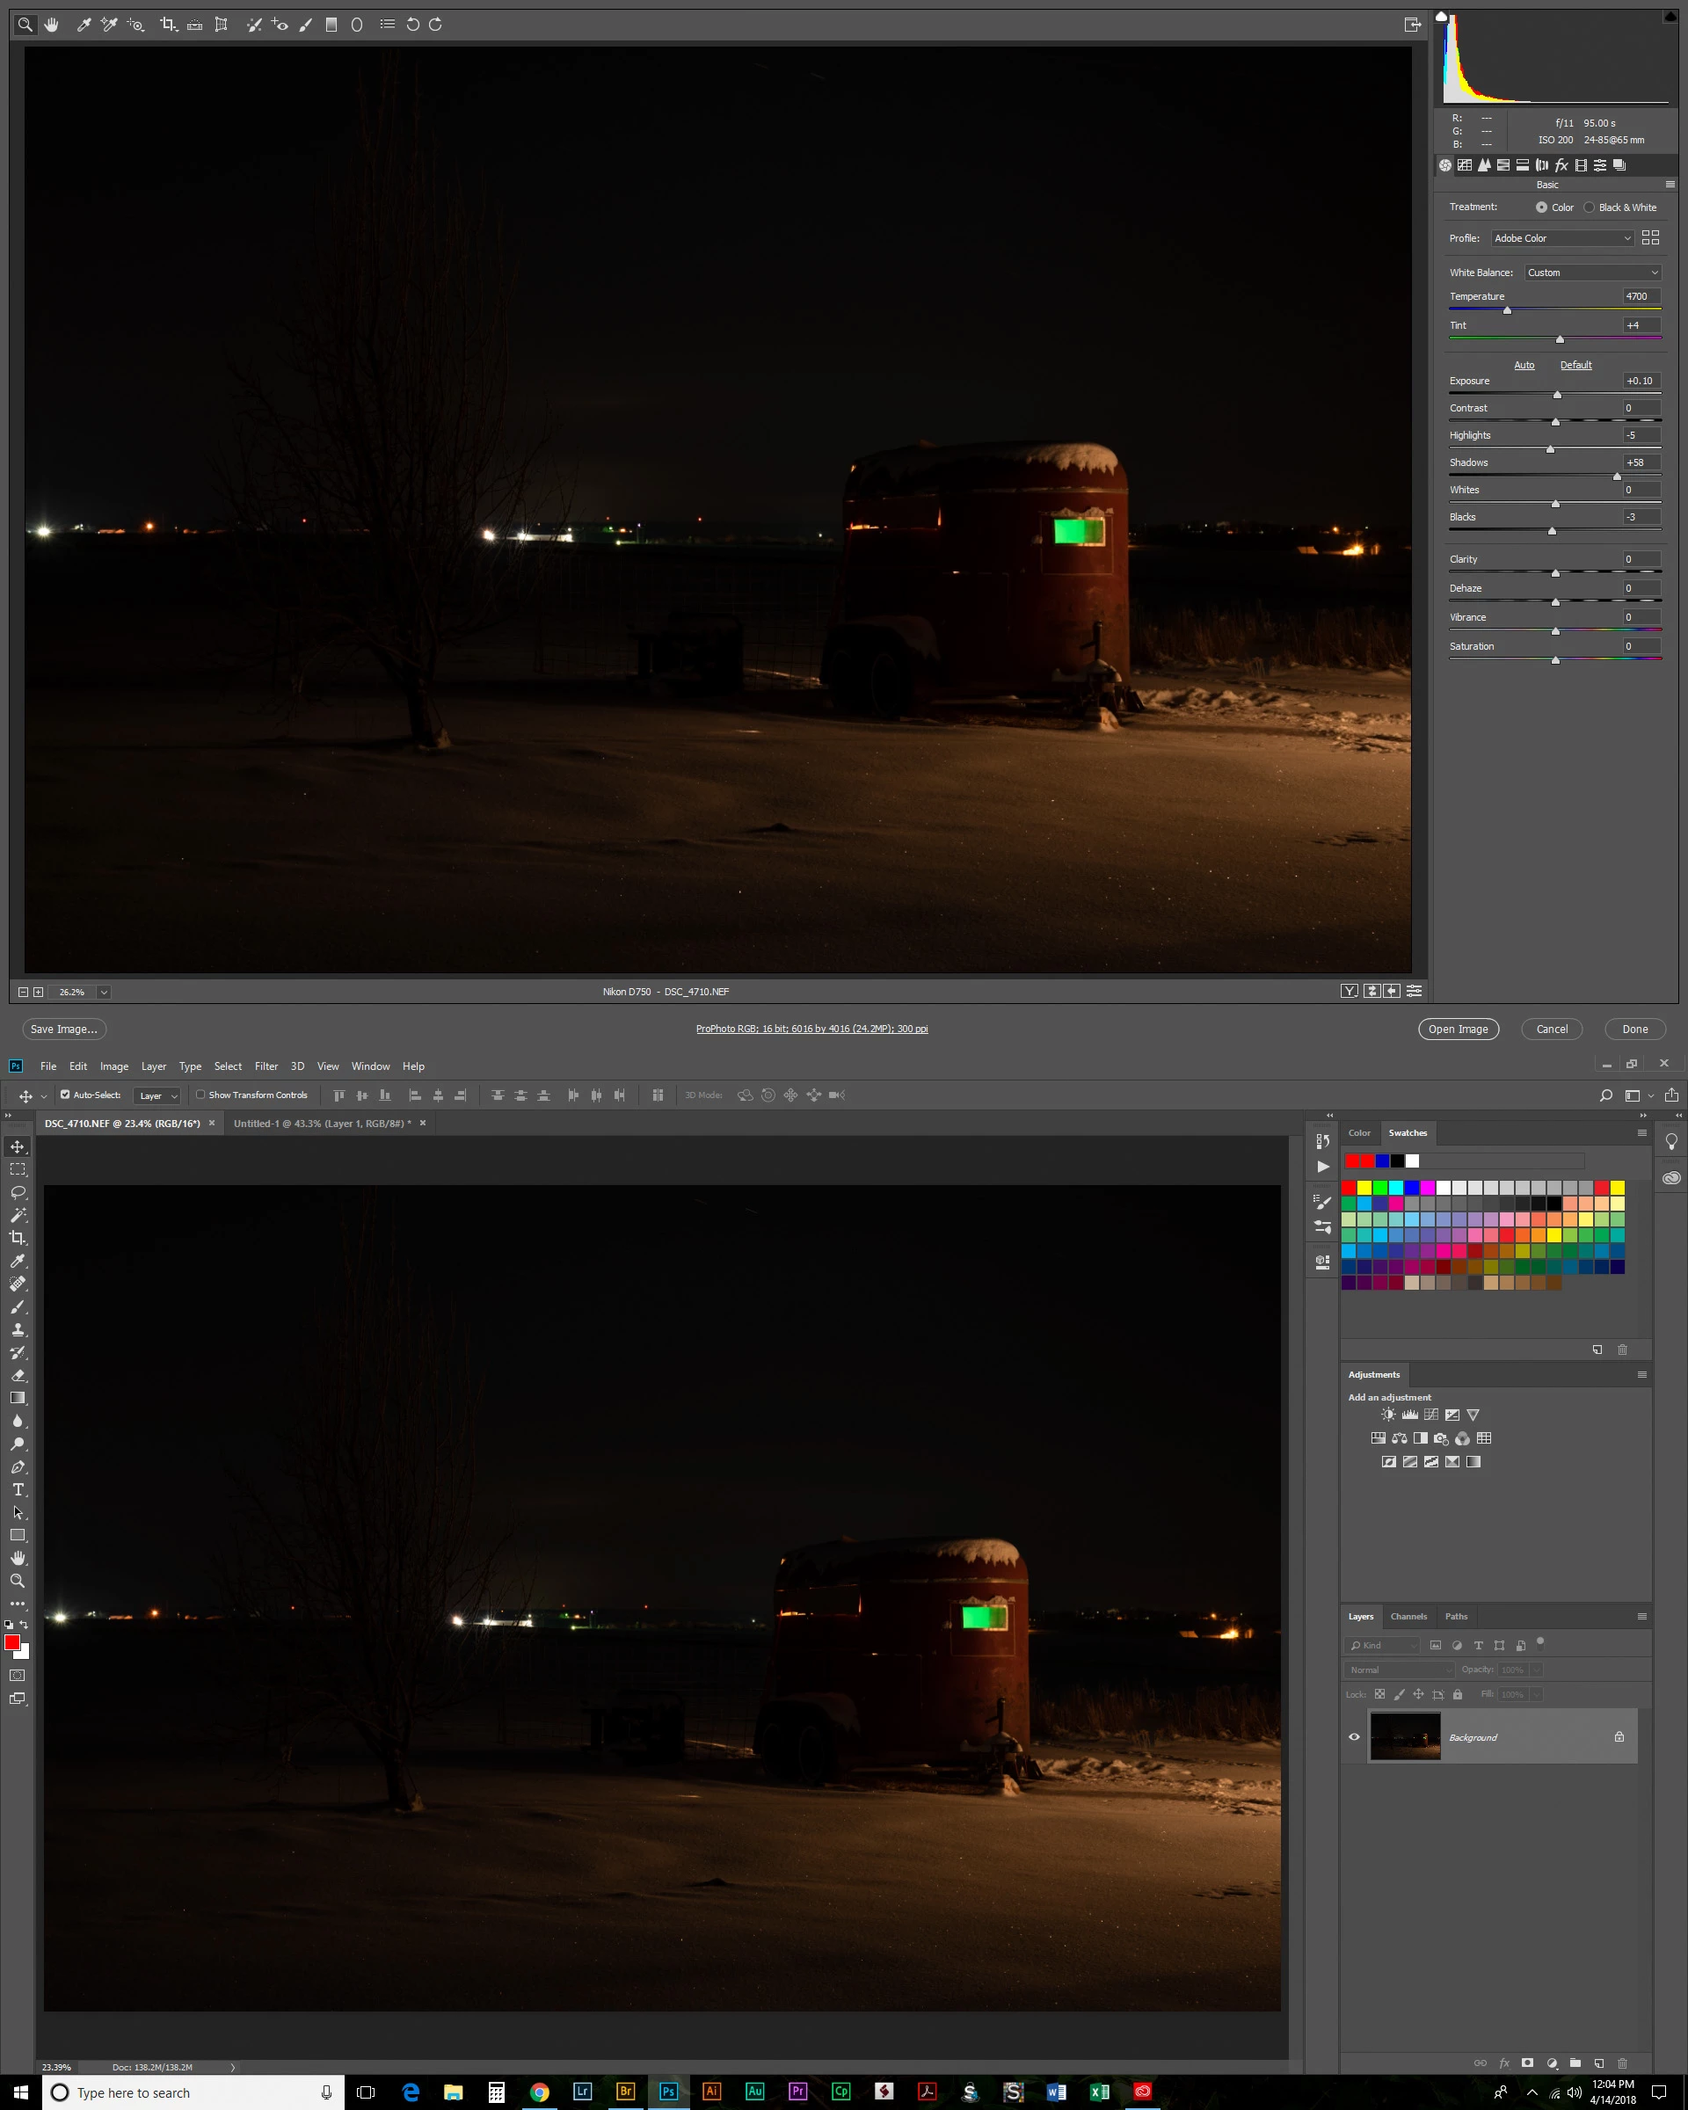Select the Crop tool in Camera Raw toolbar
This screenshot has width=1688, height=2110.
167,25
